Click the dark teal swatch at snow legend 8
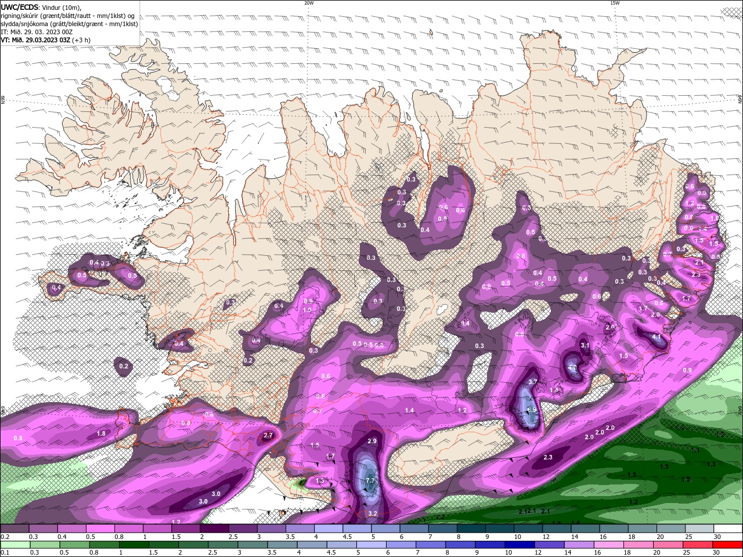 (472, 529)
